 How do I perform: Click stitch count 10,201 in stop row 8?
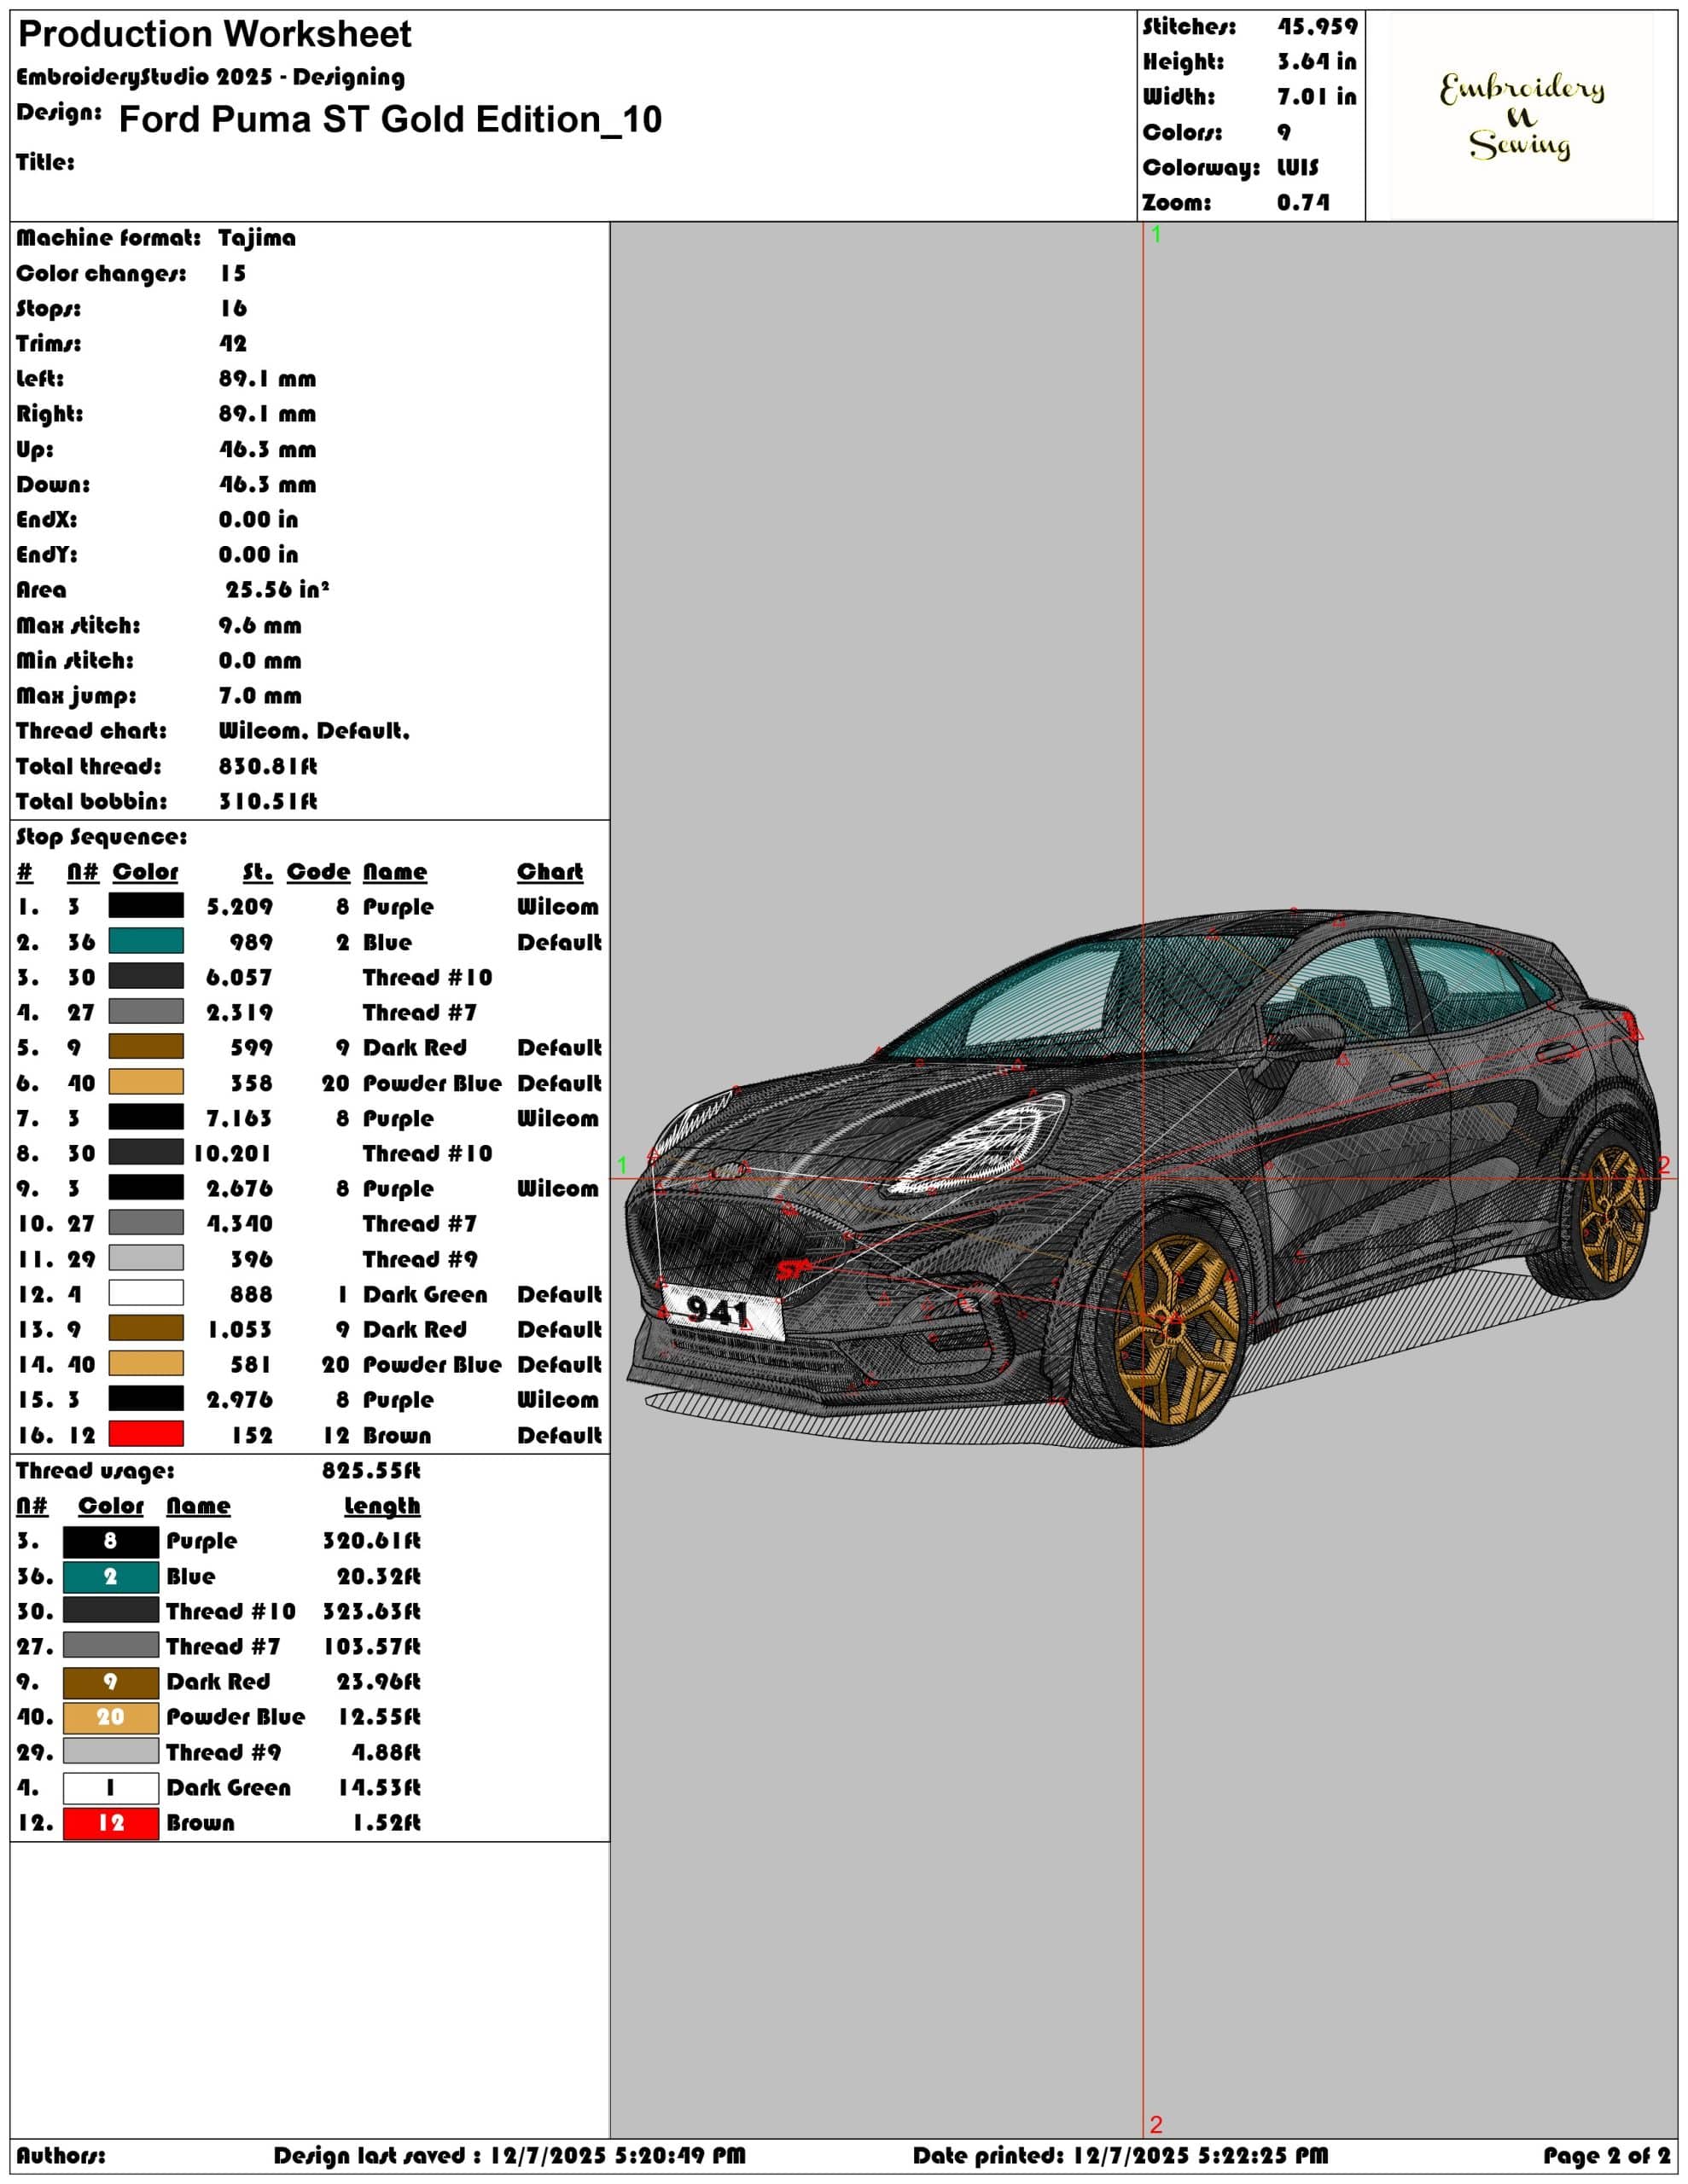pyautogui.click(x=232, y=1153)
